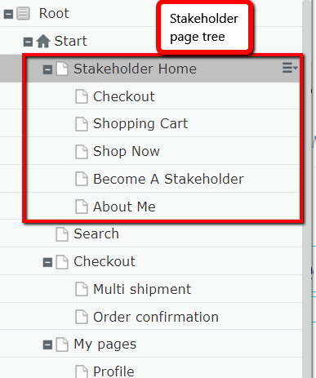Screen dimensions: 316x378
Task: Click the Search page icon
Action: click(x=62, y=234)
